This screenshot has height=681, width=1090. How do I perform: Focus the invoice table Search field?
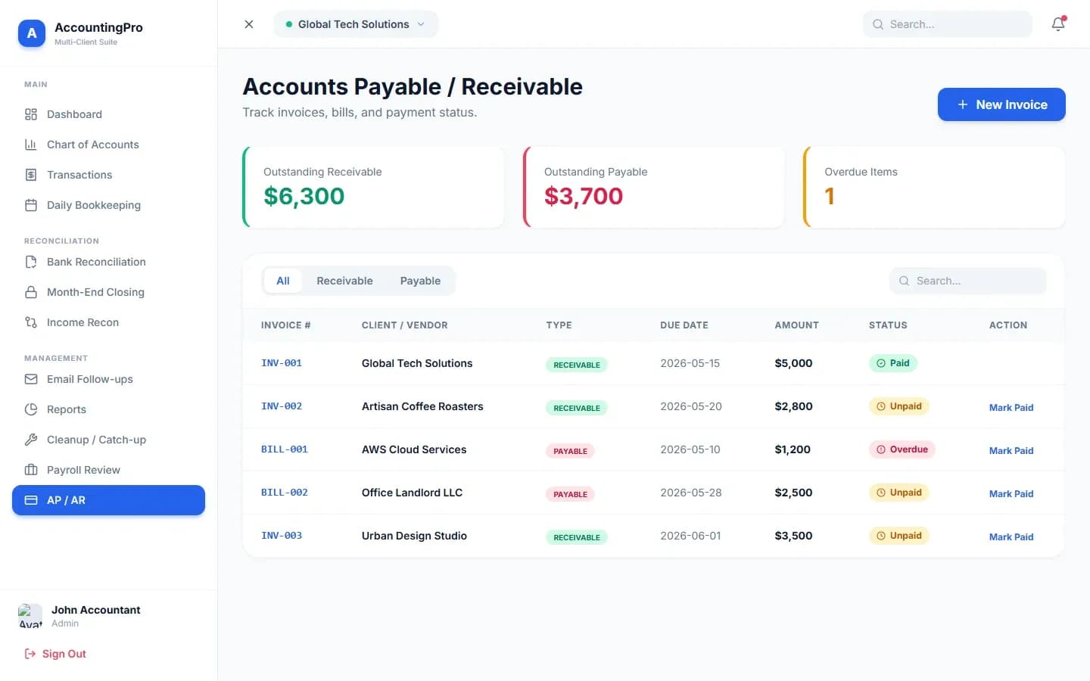(968, 281)
